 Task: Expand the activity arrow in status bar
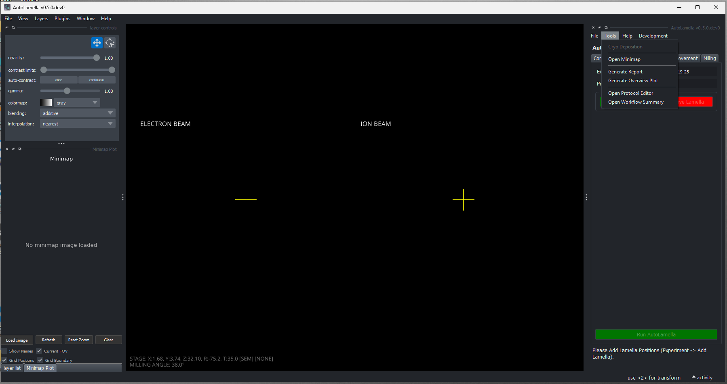[693, 378]
